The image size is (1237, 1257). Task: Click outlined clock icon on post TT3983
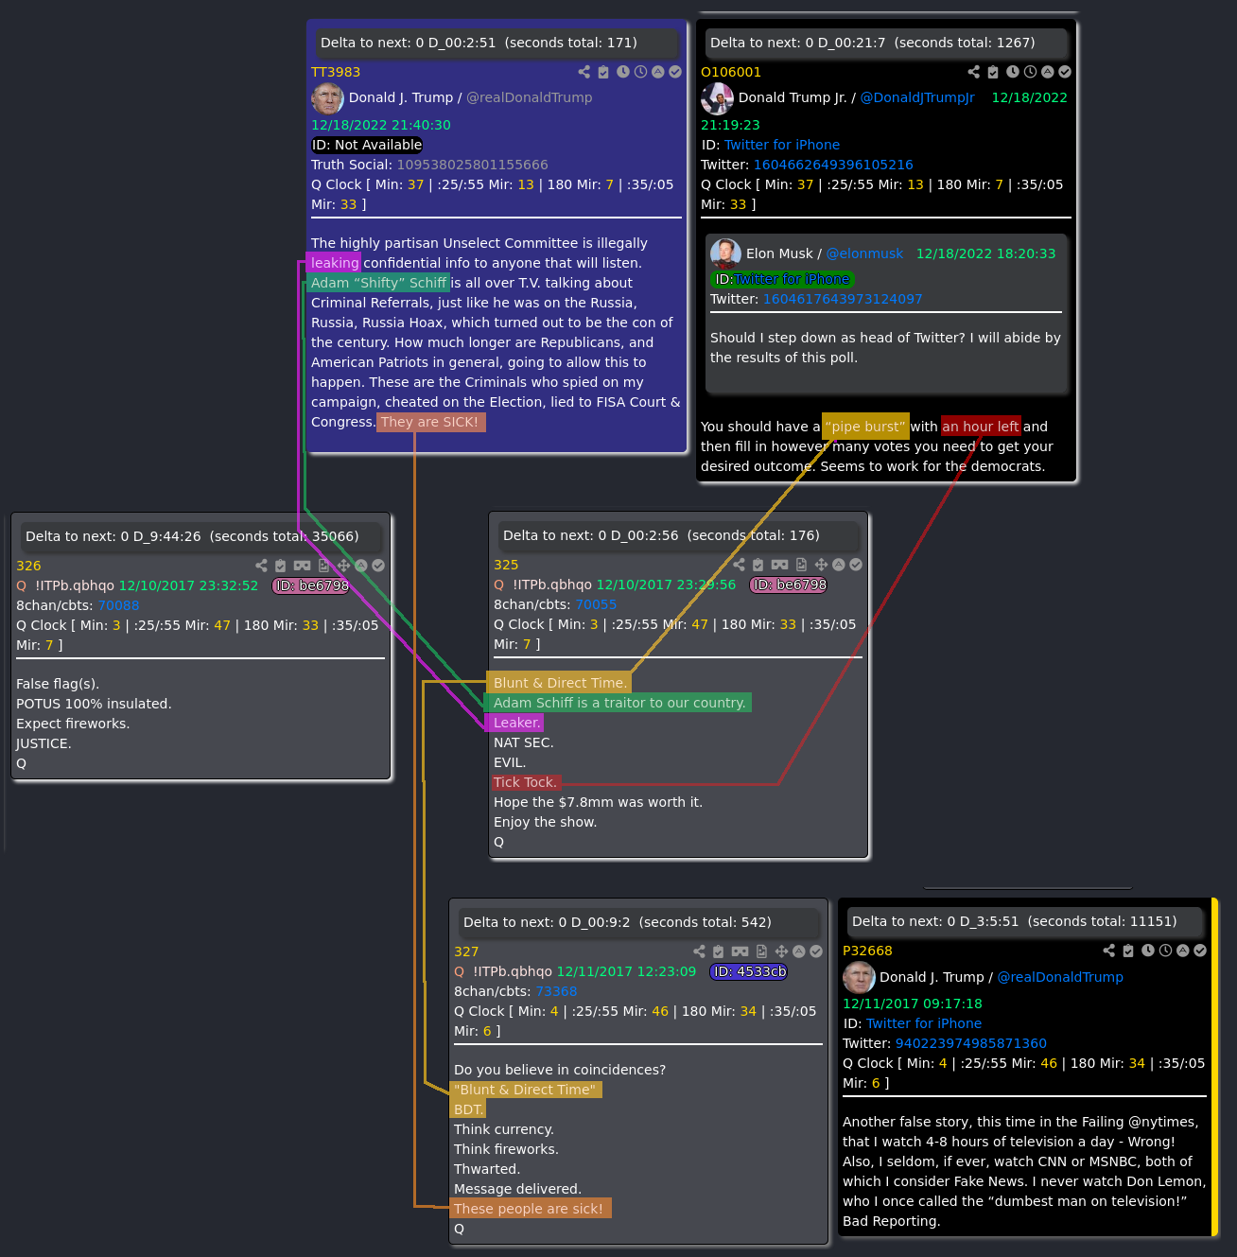(x=640, y=72)
